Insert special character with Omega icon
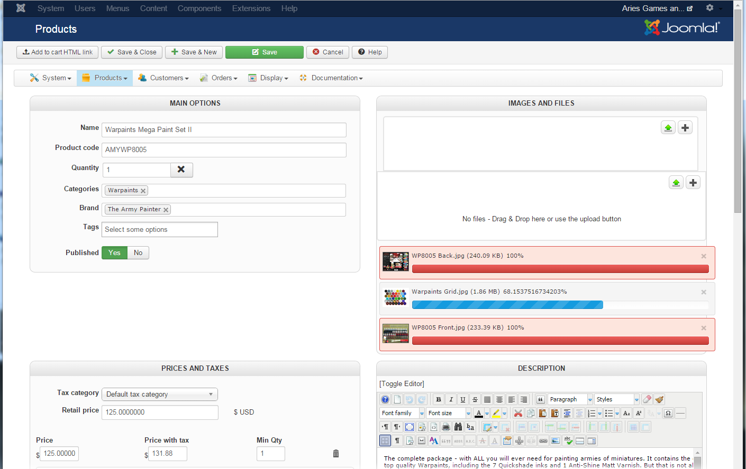This screenshot has height=469, width=746. 668,413
